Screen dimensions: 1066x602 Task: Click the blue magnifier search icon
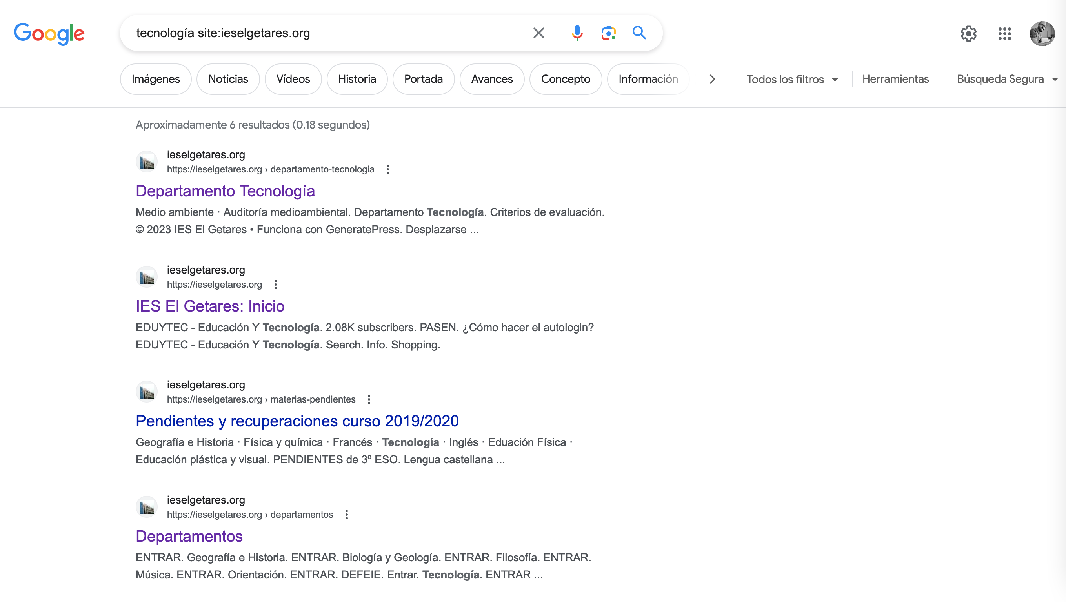(x=639, y=33)
